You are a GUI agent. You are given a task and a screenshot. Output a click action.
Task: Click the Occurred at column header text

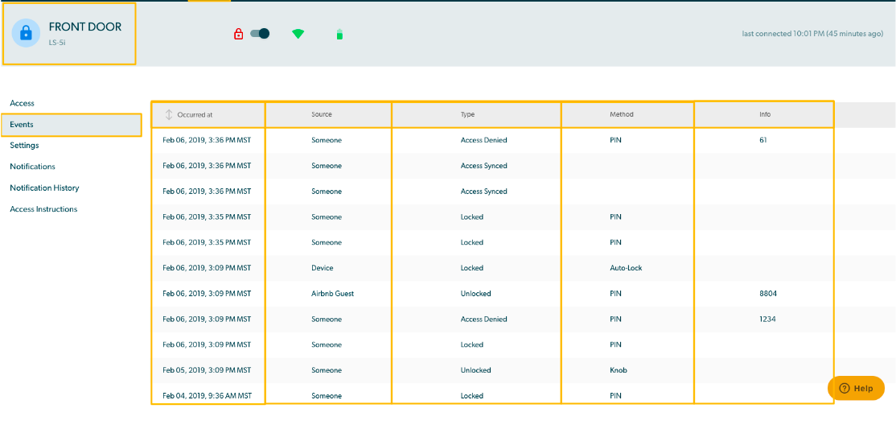pyautogui.click(x=195, y=114)
